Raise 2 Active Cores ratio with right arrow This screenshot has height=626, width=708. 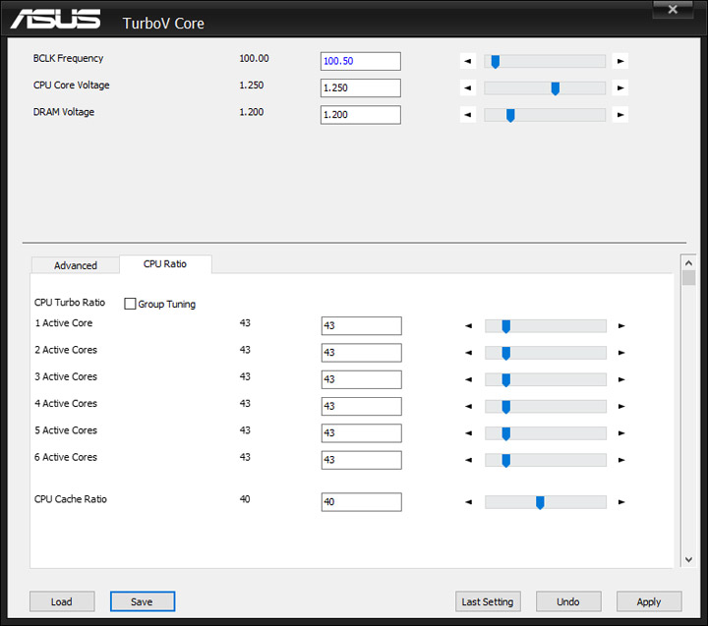tap(621, 353)
